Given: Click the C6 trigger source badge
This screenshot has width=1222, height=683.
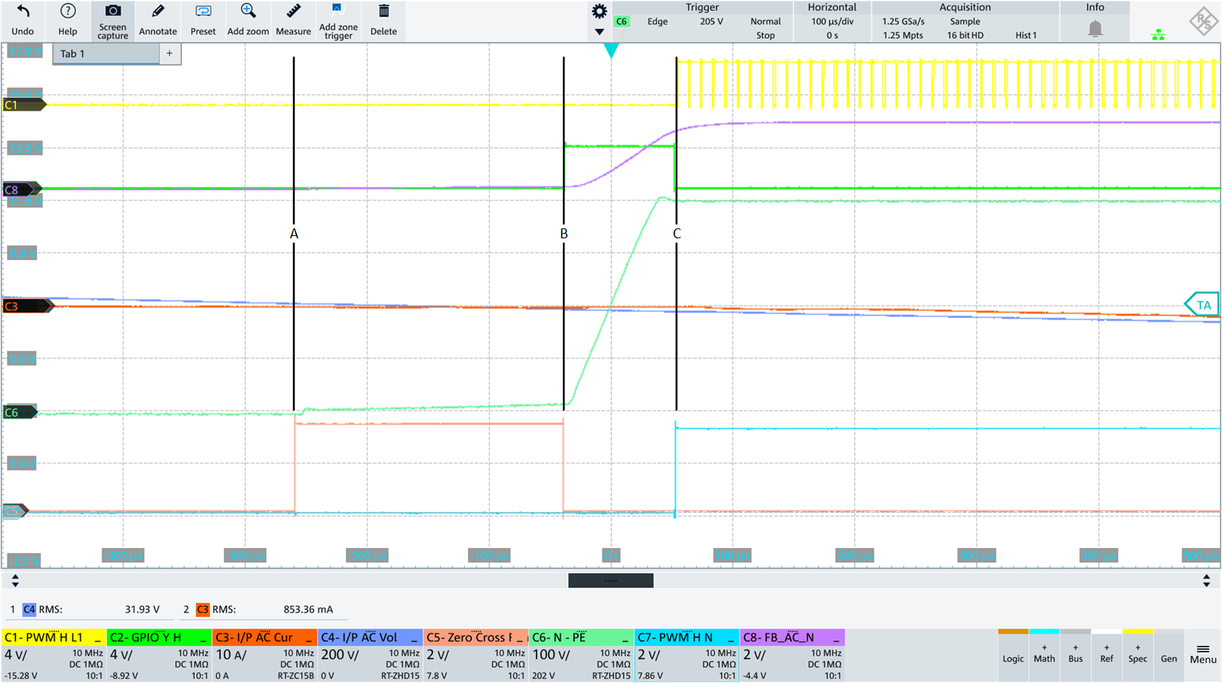Looking at the screenshot, I should [621, 21].
